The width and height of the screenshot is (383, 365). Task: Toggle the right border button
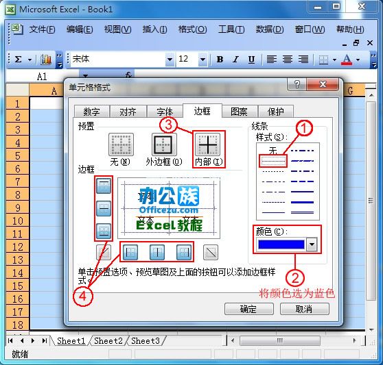coord(184,252)
